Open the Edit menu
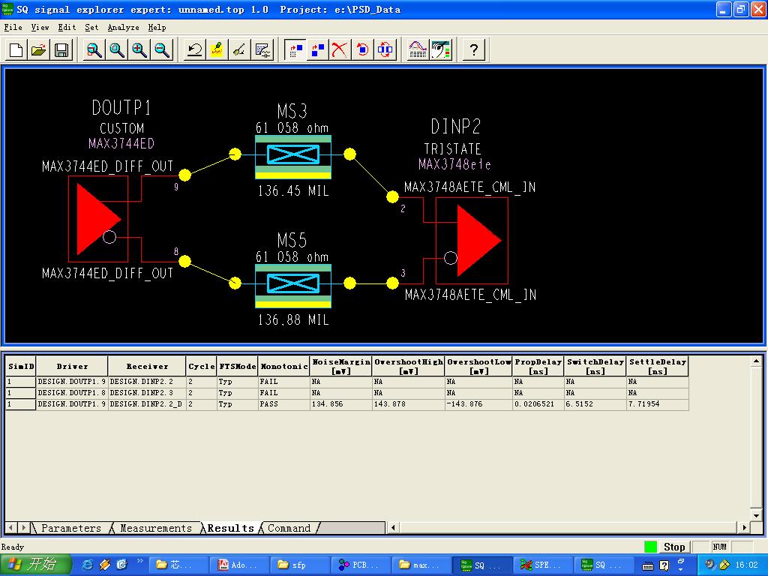This screenshot has height=576, width=768. 67,27
